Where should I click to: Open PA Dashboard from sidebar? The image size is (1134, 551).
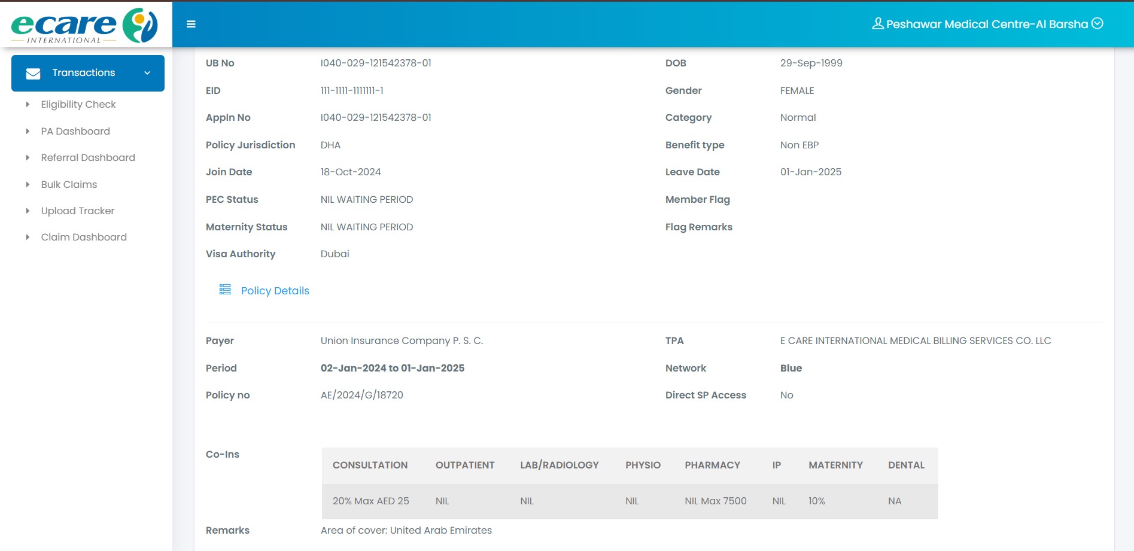[75, 131]
